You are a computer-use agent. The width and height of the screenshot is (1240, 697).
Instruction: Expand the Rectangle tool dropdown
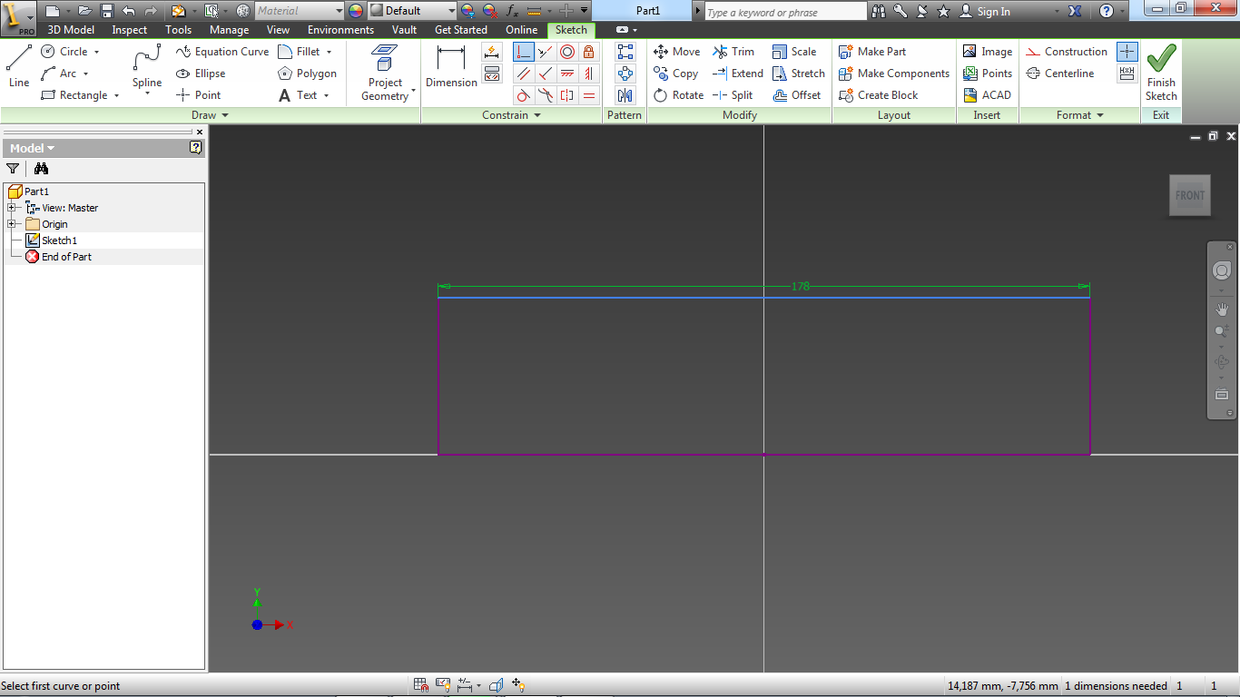[115, 95]
